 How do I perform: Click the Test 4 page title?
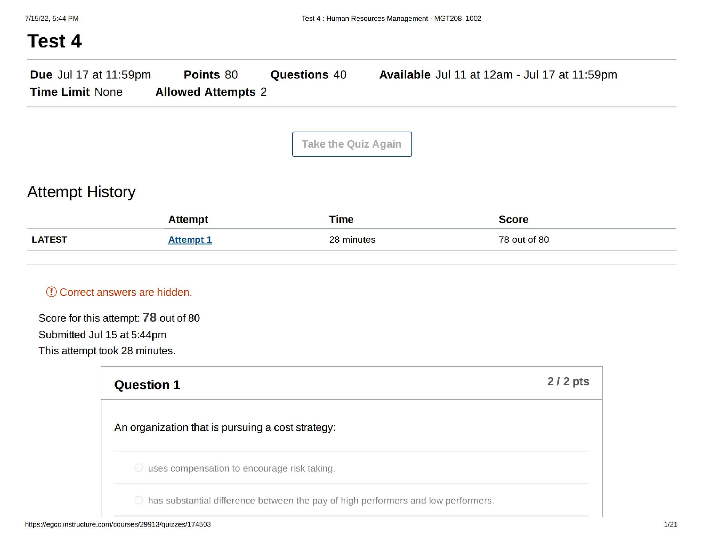pos(55,41)
